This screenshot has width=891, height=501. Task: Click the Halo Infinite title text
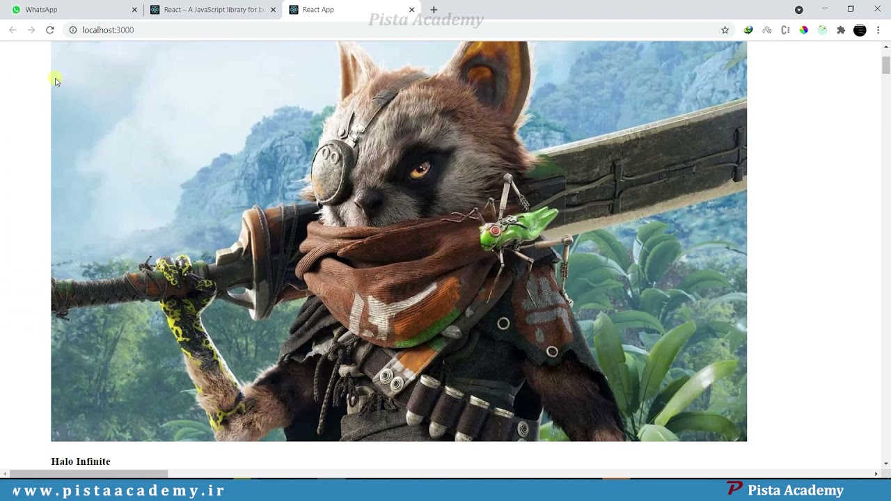[x=81, y=461]
